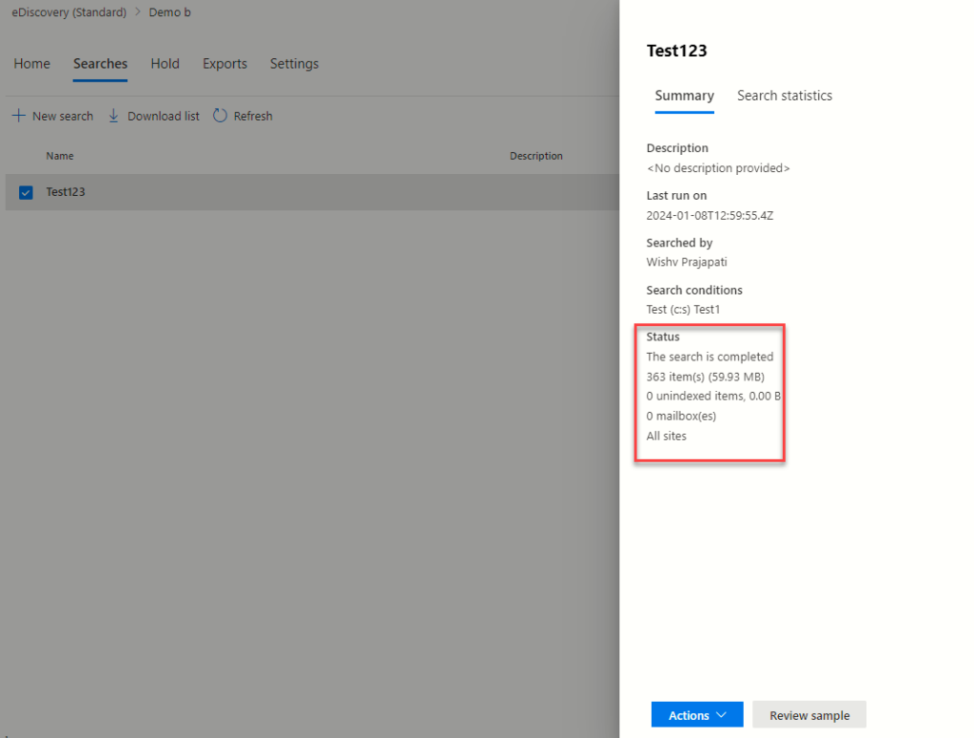Uncheck the Test123 search checkbox

click(x=24, y=191)
